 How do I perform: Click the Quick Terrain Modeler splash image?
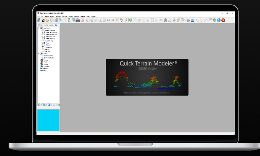pyautogui.click(x=147, y=77)
